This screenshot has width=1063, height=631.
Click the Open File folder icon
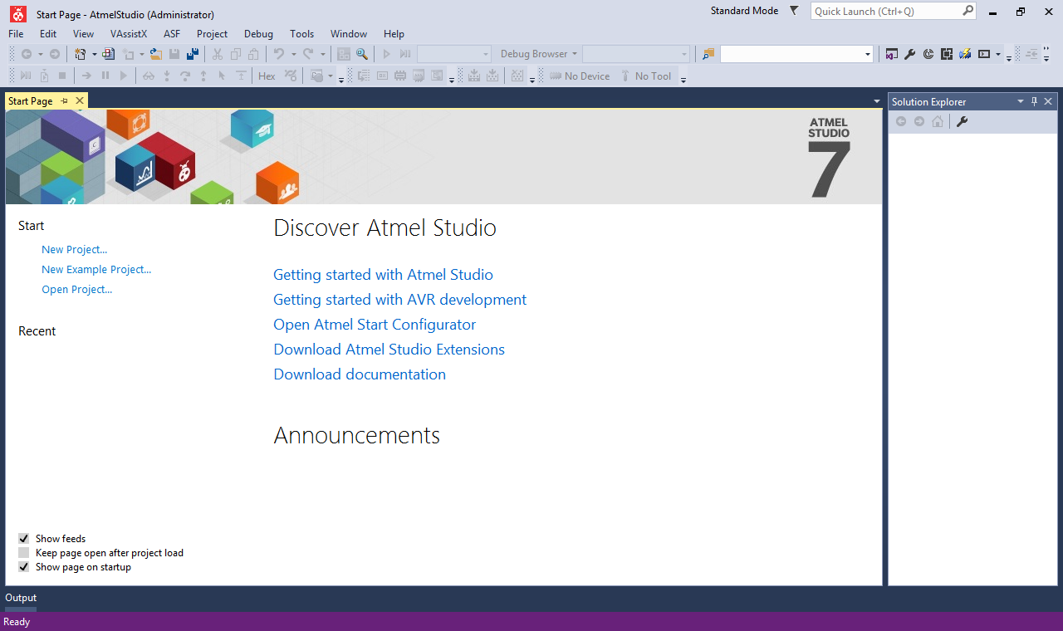tap(155, 54)
